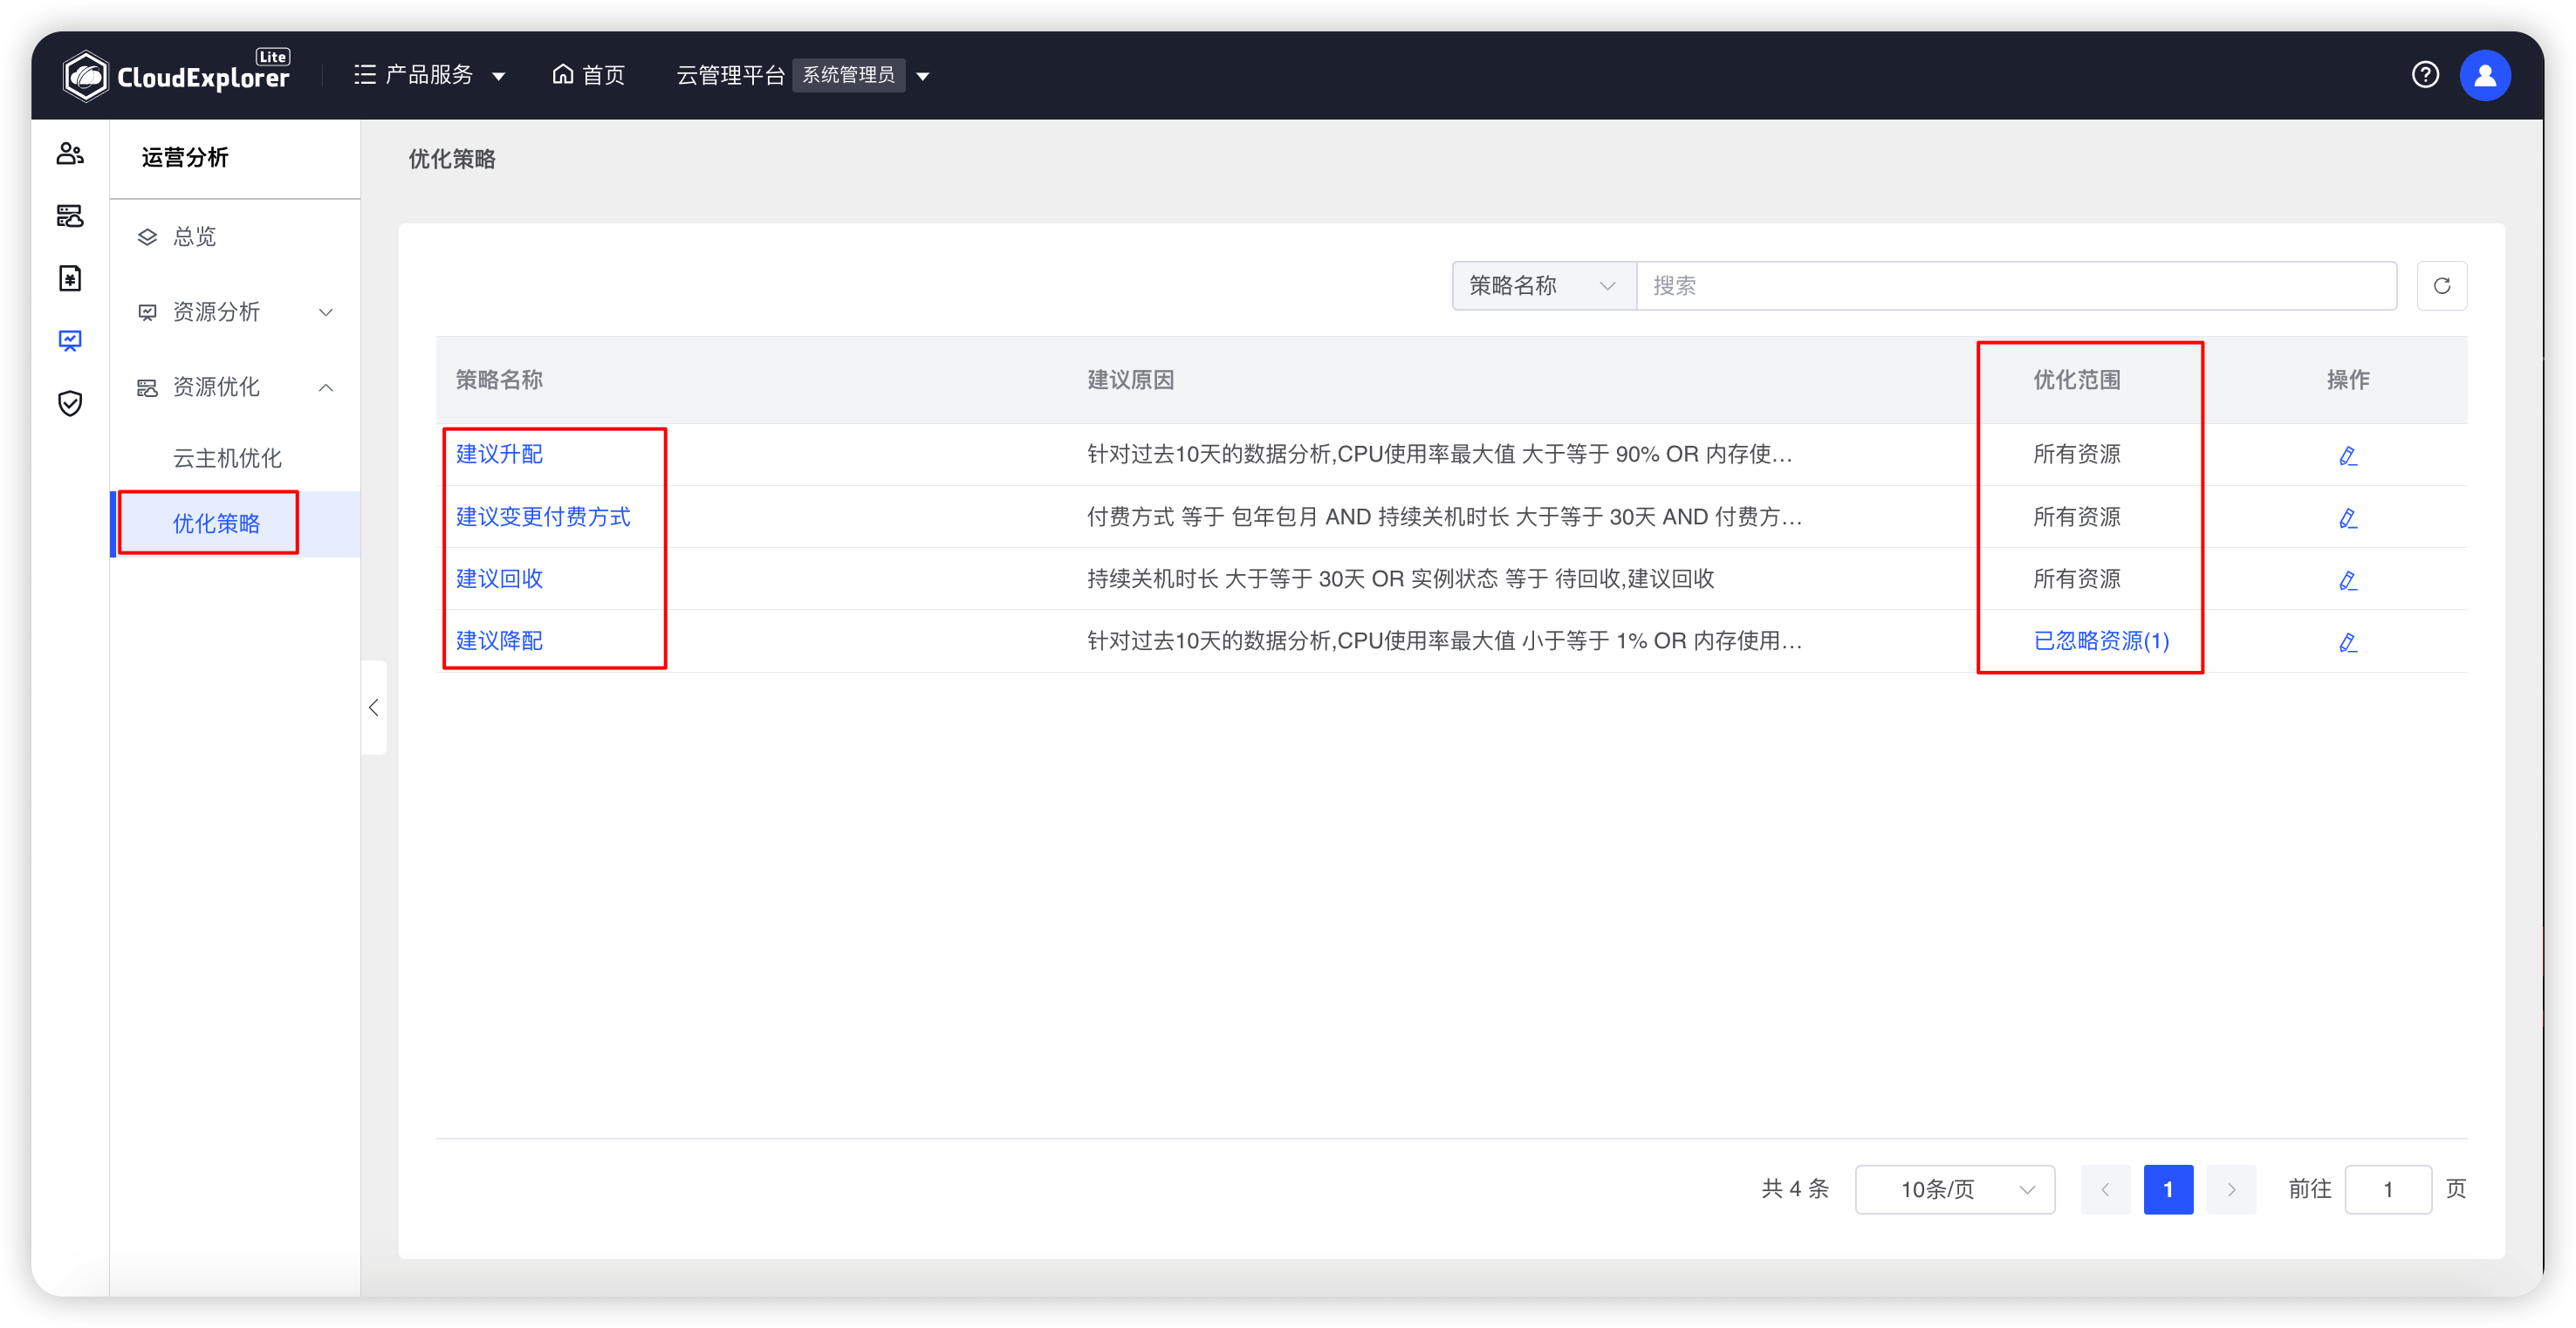Click the 策略名称 column header

point(499,380)
